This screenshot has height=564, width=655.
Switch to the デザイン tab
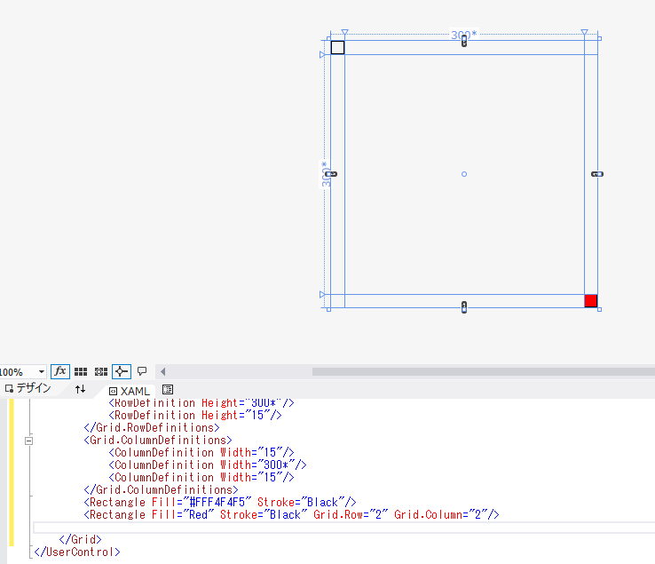point(28,388)
